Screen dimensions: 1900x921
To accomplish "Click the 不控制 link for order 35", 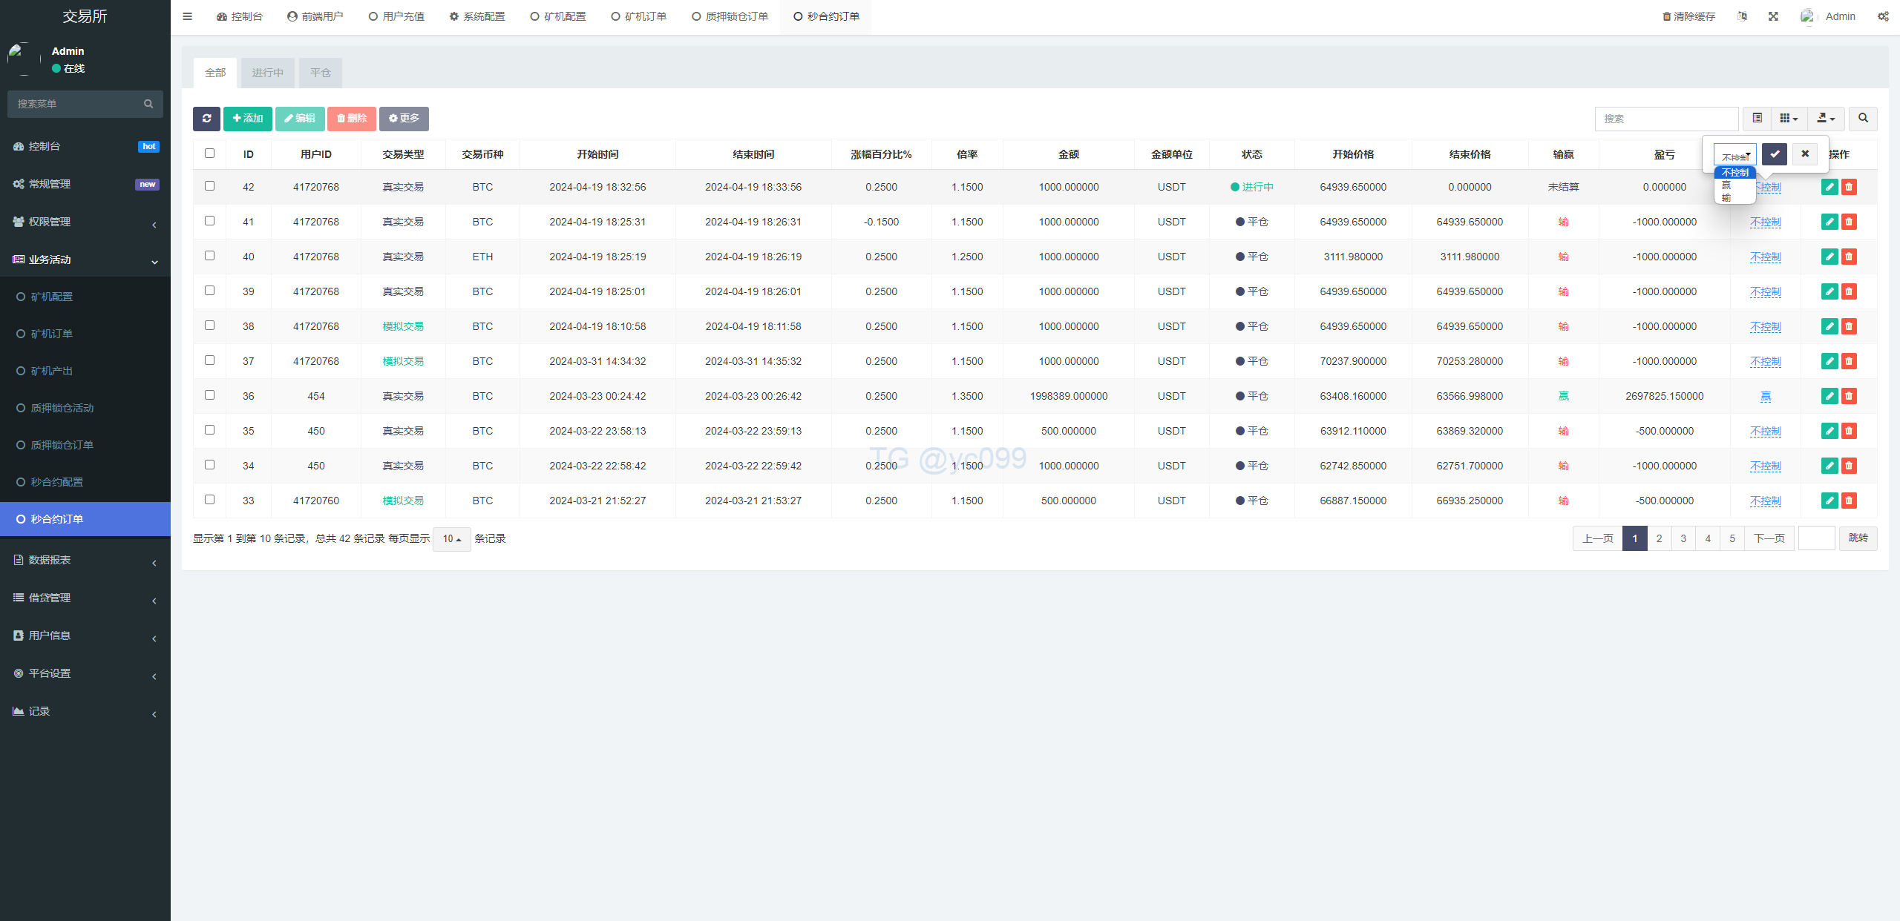I will pos(1765,431).
